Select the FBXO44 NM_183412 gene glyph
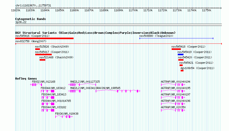Viewport: 229px width, 131px height. click(48, 91)
